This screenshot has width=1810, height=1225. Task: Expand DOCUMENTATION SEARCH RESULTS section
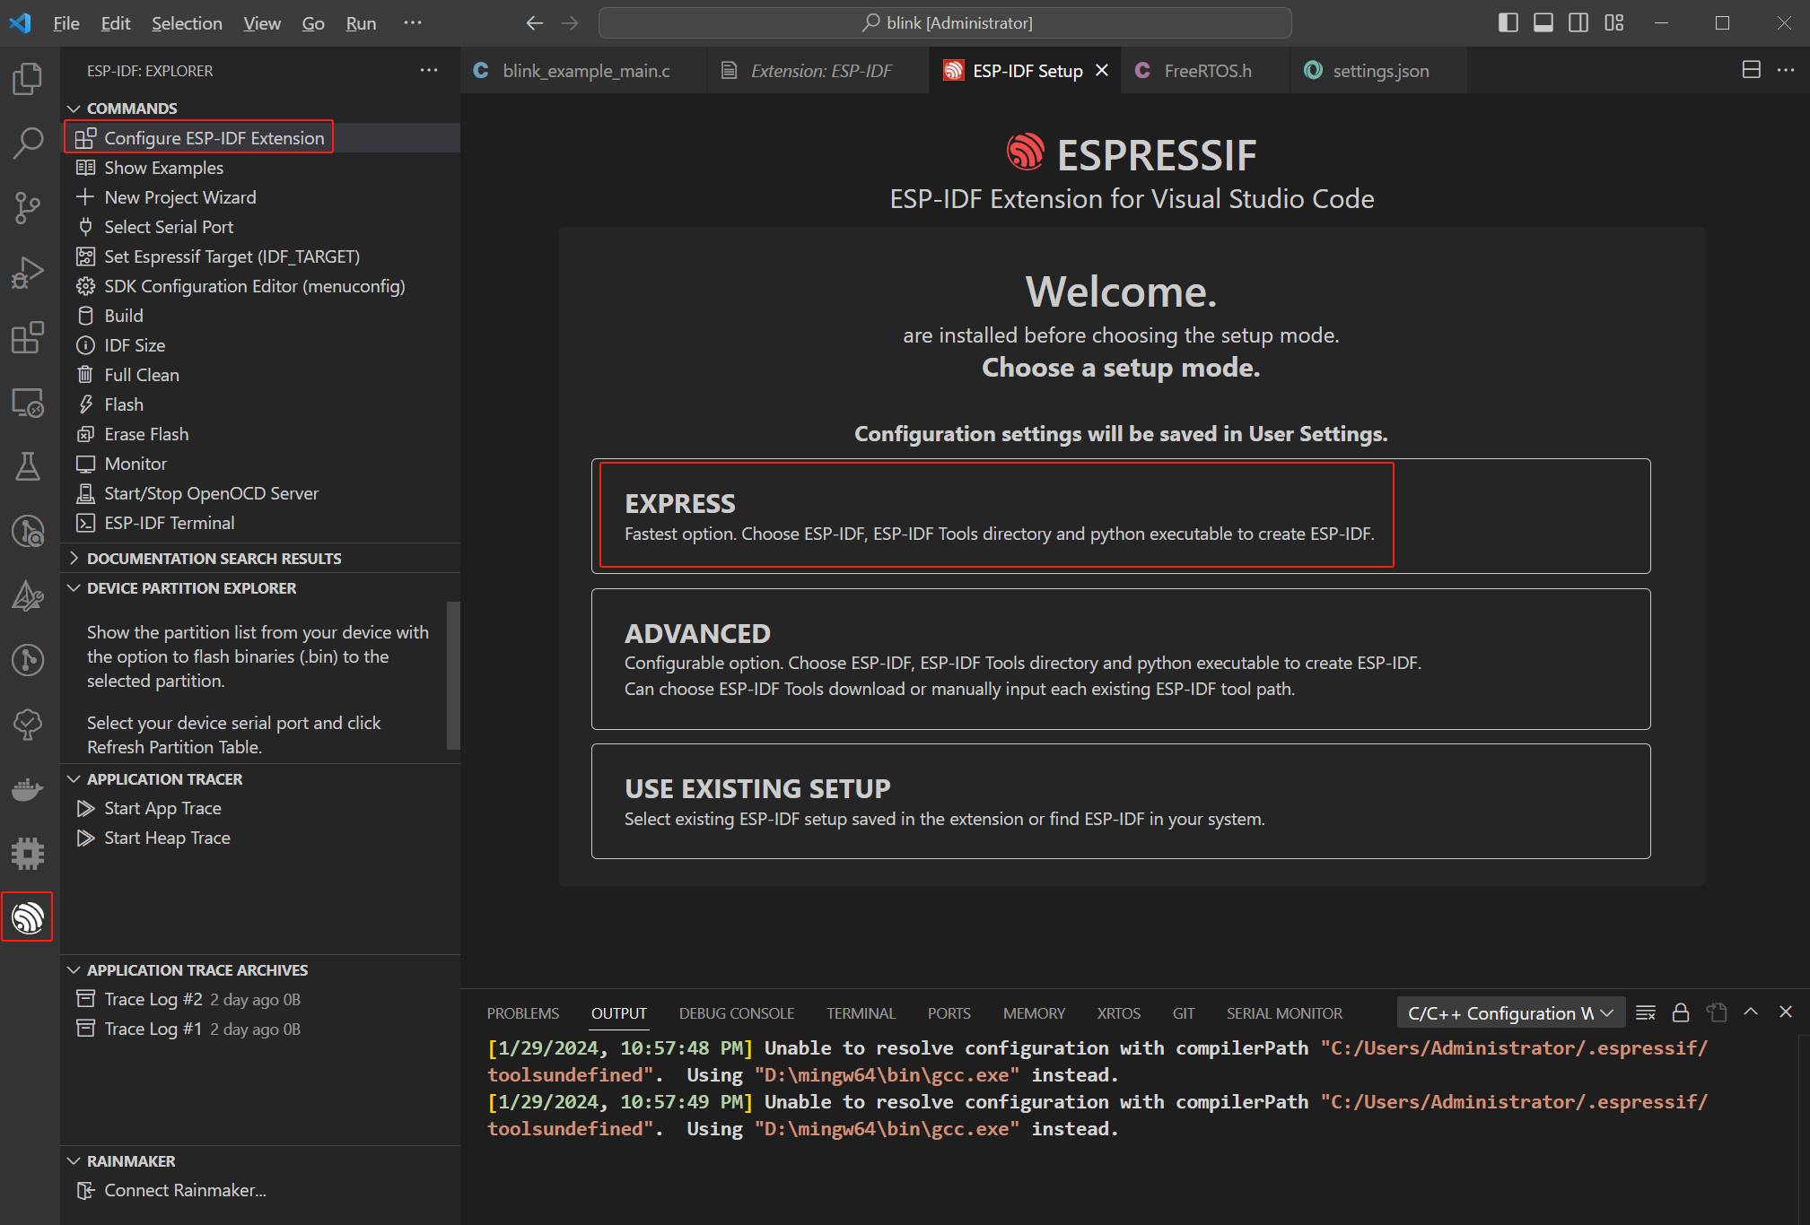260,559
